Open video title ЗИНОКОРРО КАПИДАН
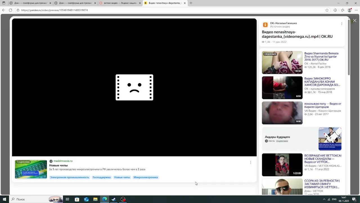360x203 pixels. point(322,82)
